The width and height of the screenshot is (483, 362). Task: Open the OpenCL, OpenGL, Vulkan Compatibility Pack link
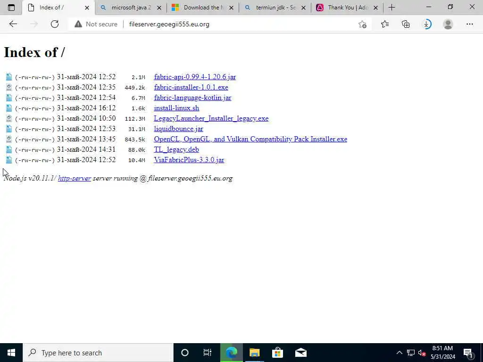(x=250, y=139)
